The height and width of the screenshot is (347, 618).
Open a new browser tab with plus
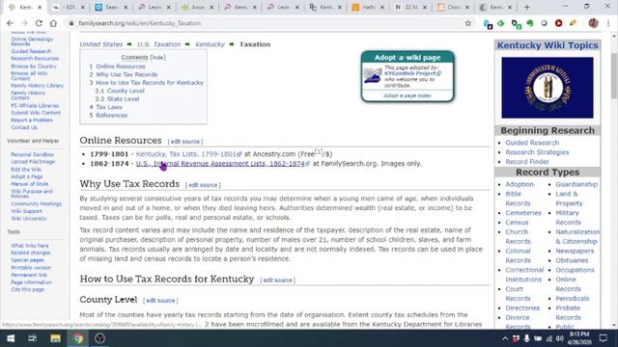coord(526,7)
